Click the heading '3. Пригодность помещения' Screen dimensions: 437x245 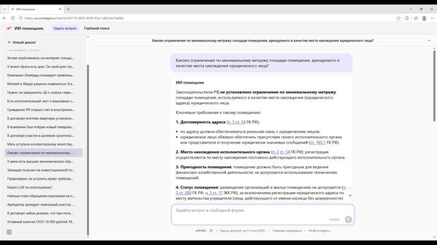pyautogui.click(x=203, y=167)
